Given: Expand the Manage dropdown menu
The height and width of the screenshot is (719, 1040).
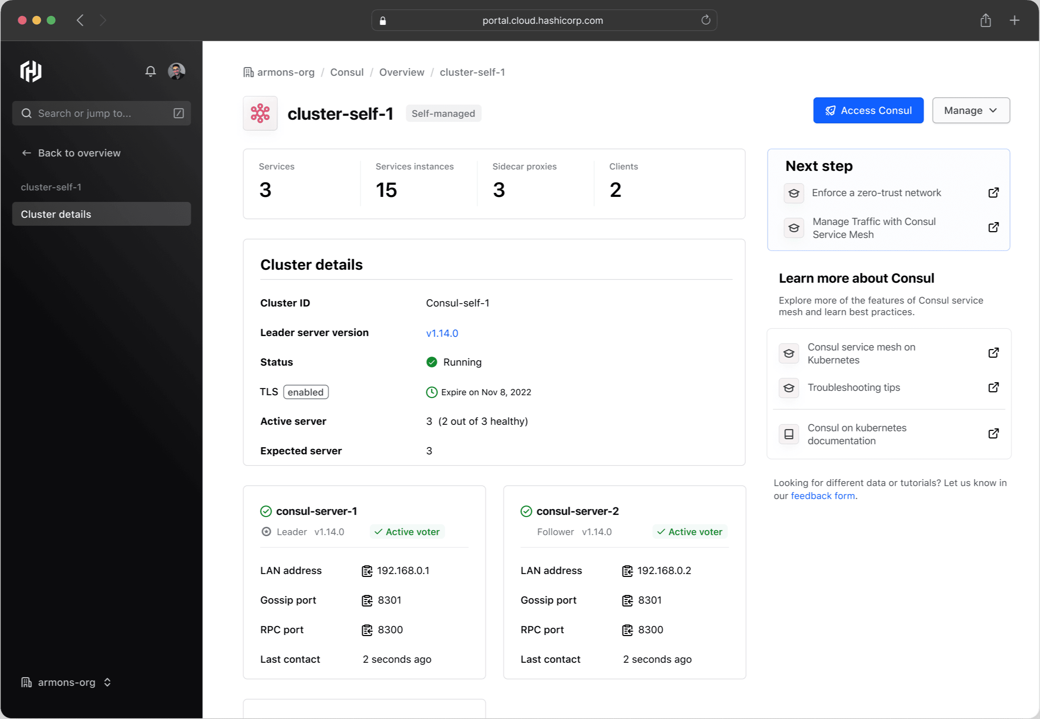Looking at the screenshot, I should (x=971, y=110).
